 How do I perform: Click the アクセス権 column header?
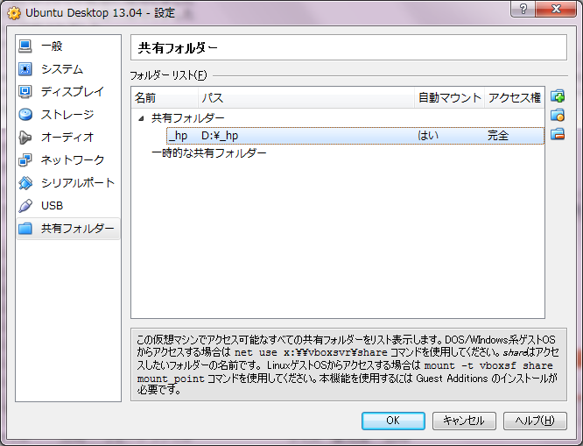pos(515,98)
